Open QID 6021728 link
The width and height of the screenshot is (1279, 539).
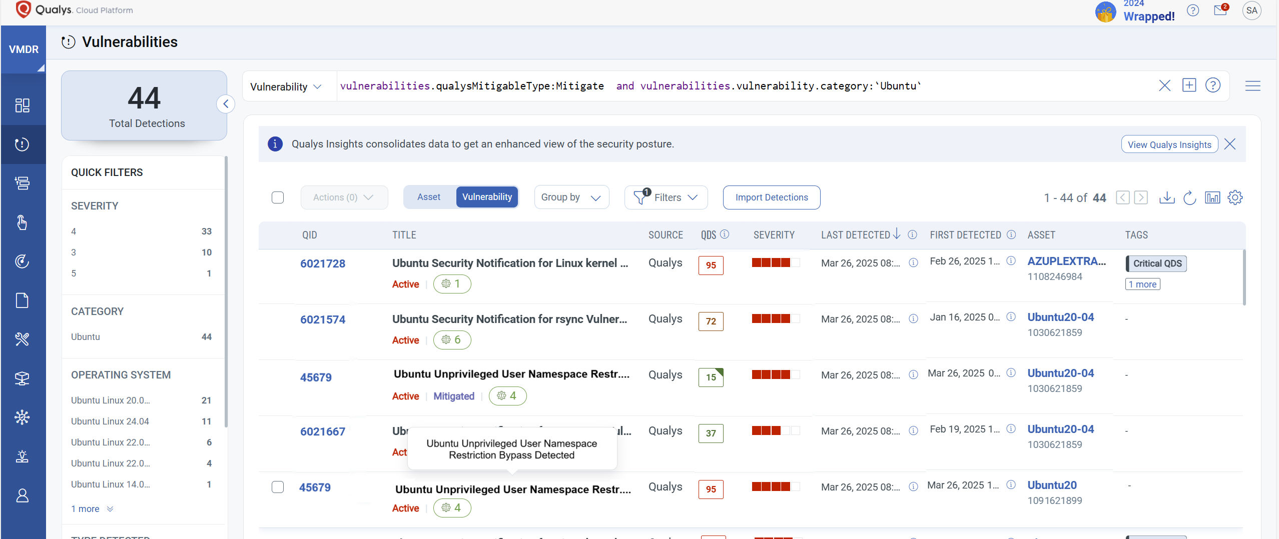coord(323,263)
